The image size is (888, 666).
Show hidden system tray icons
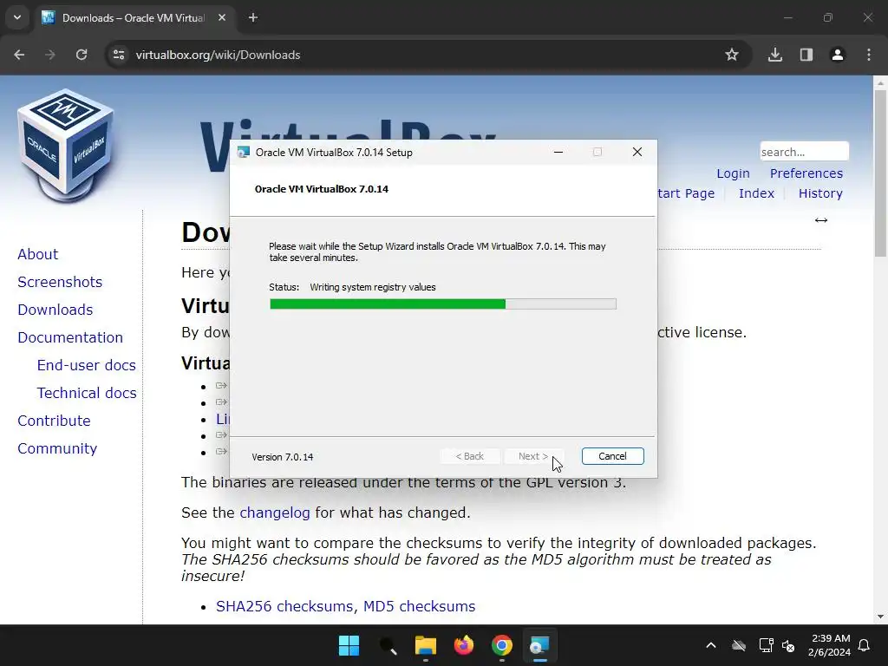click(711, 645)
